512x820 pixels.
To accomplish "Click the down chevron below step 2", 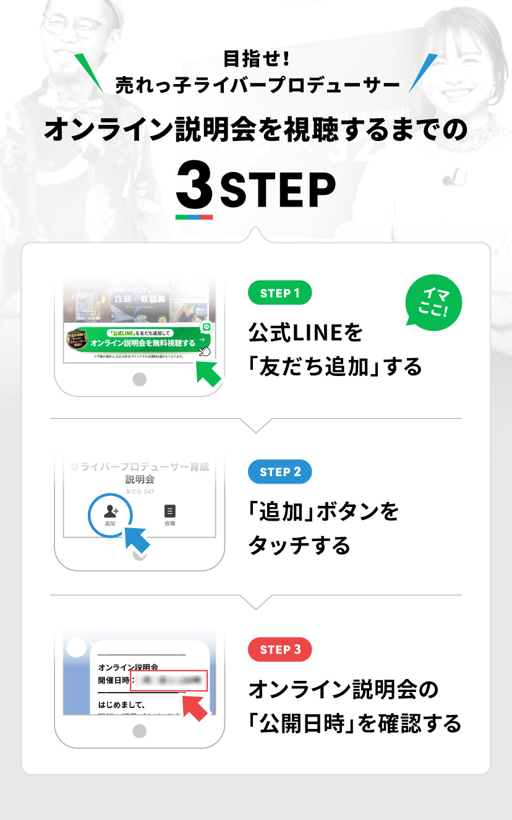I will click(x=255, y=602).
